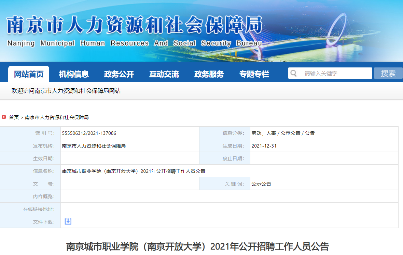Open the 互动交流 menu
This screenshot has width=403, height=255.
coord(164,74)
